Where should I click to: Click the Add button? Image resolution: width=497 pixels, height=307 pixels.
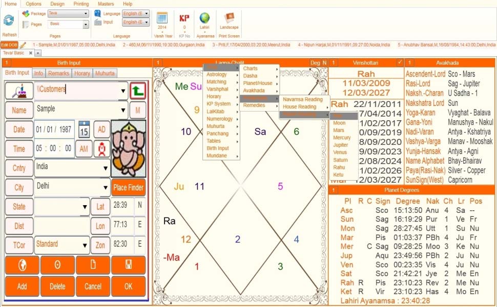22,287
